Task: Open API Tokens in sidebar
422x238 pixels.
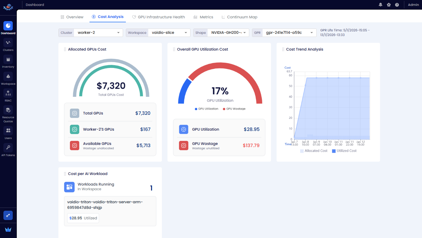Action: (8, 147)
